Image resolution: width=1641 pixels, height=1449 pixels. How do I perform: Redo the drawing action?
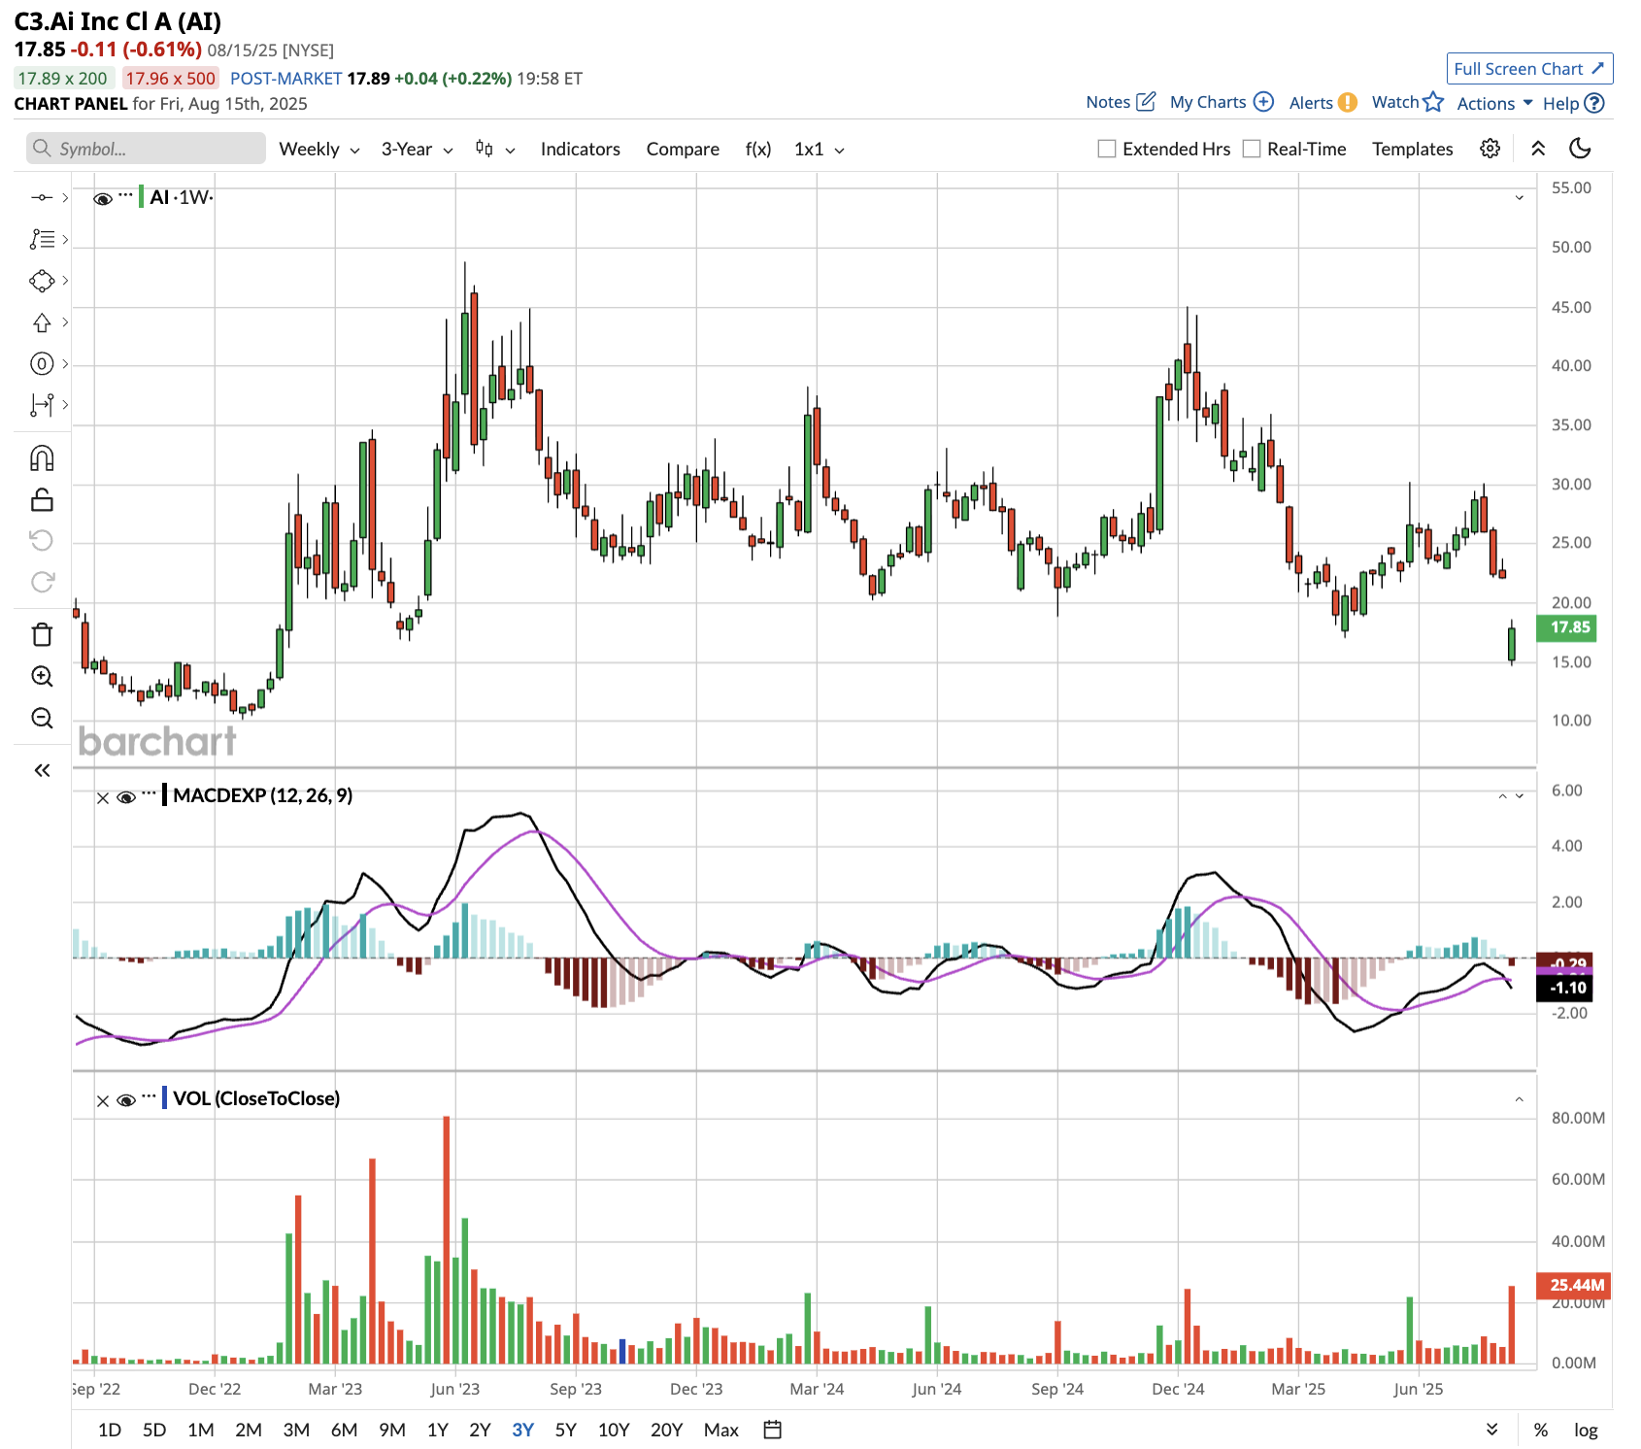coord(42,582)
